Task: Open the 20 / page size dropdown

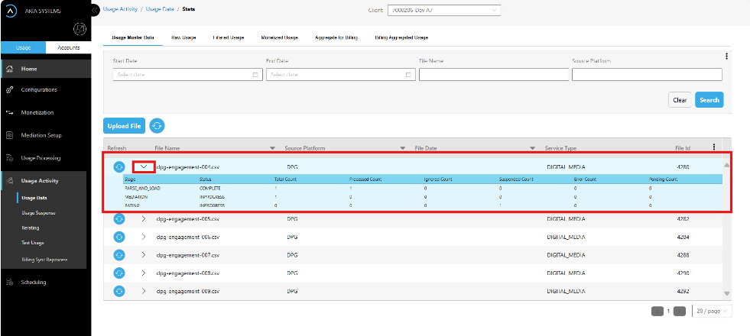Action: click(712, 311)
